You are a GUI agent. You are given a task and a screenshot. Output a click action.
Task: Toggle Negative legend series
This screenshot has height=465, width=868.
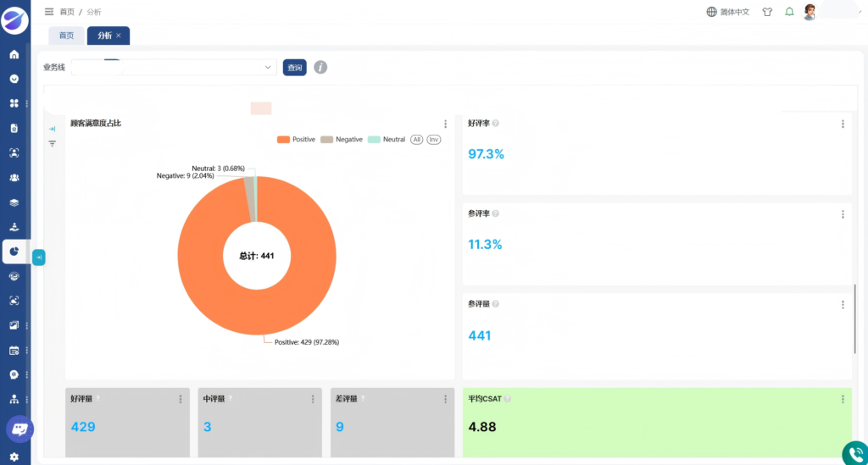tap(342, 140)
